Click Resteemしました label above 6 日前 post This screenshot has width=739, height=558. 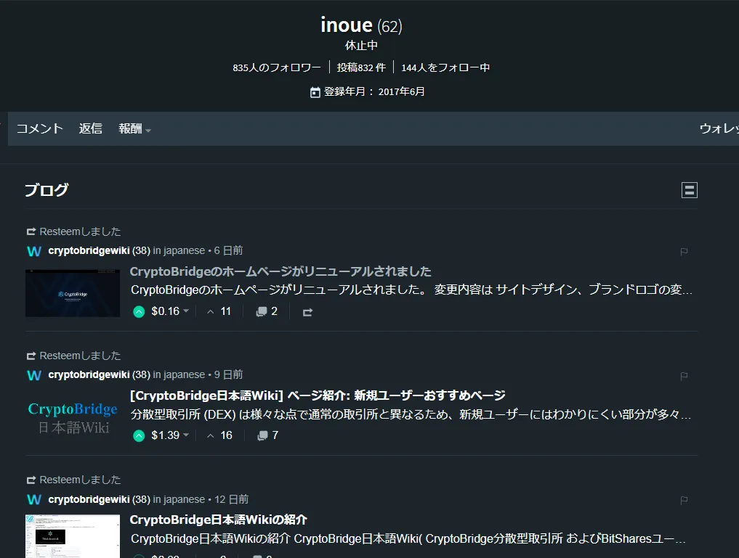coord(80,231)
